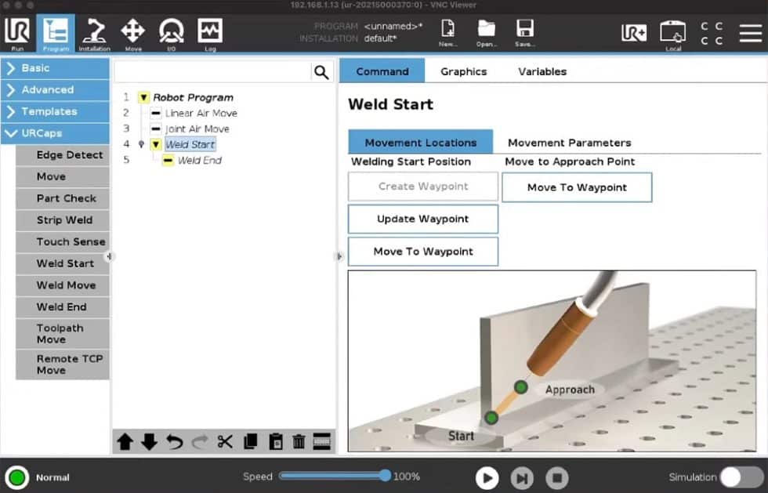Open the Run tab icon

coord(17,34)
